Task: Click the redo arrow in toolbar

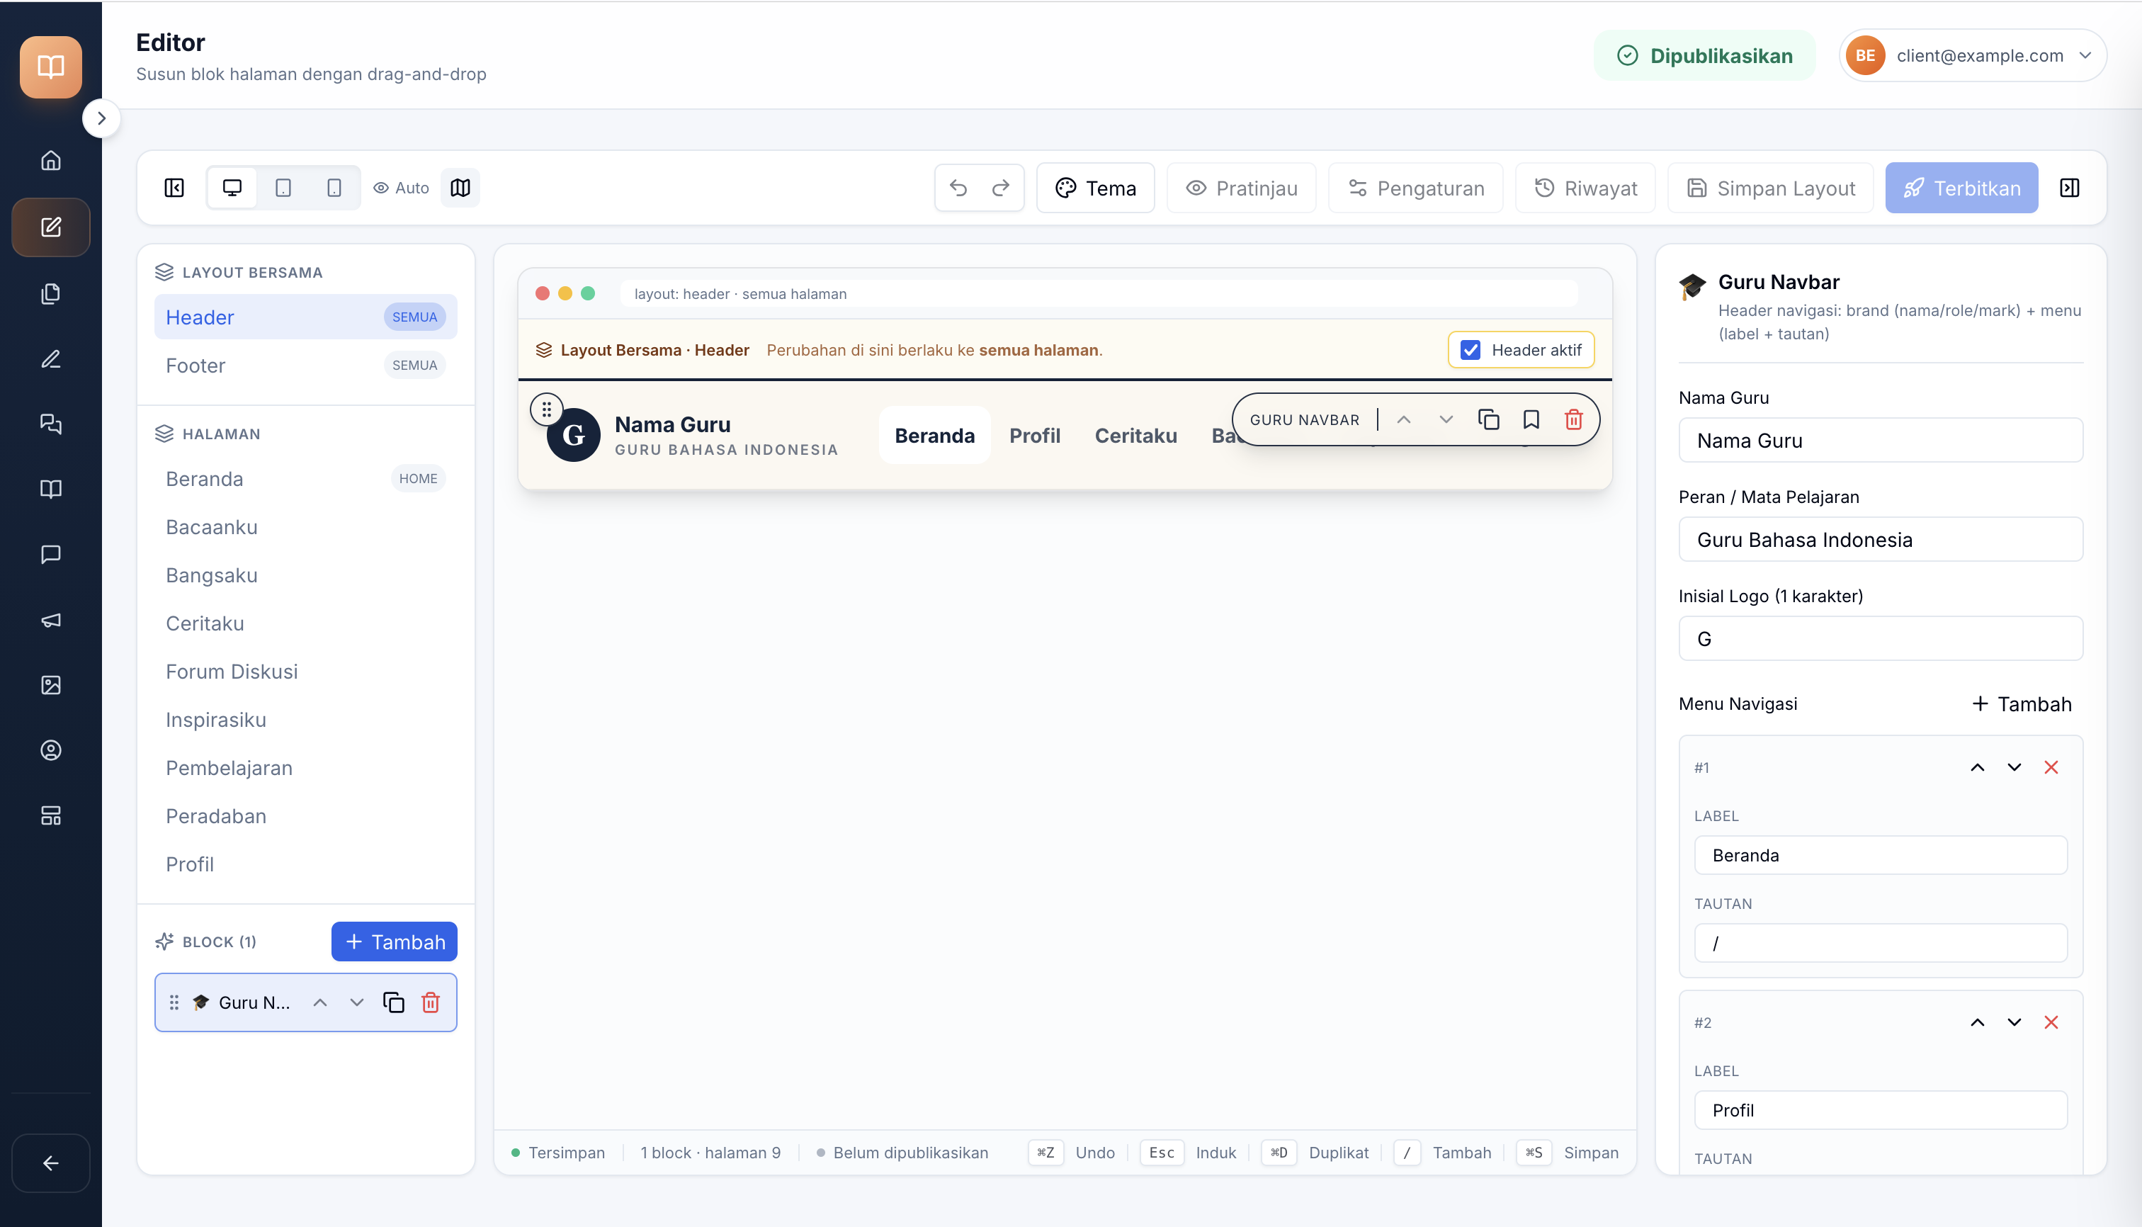Action: (1001, 188)
